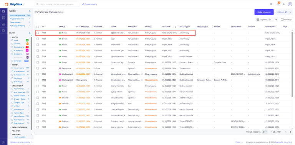Viewport: 295px width, 145px height.
Task: Collapse the DECYZJA filter section
Action: (14, 65)
